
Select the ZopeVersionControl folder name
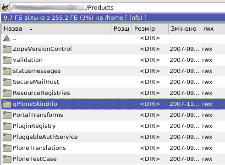[42, 49]
